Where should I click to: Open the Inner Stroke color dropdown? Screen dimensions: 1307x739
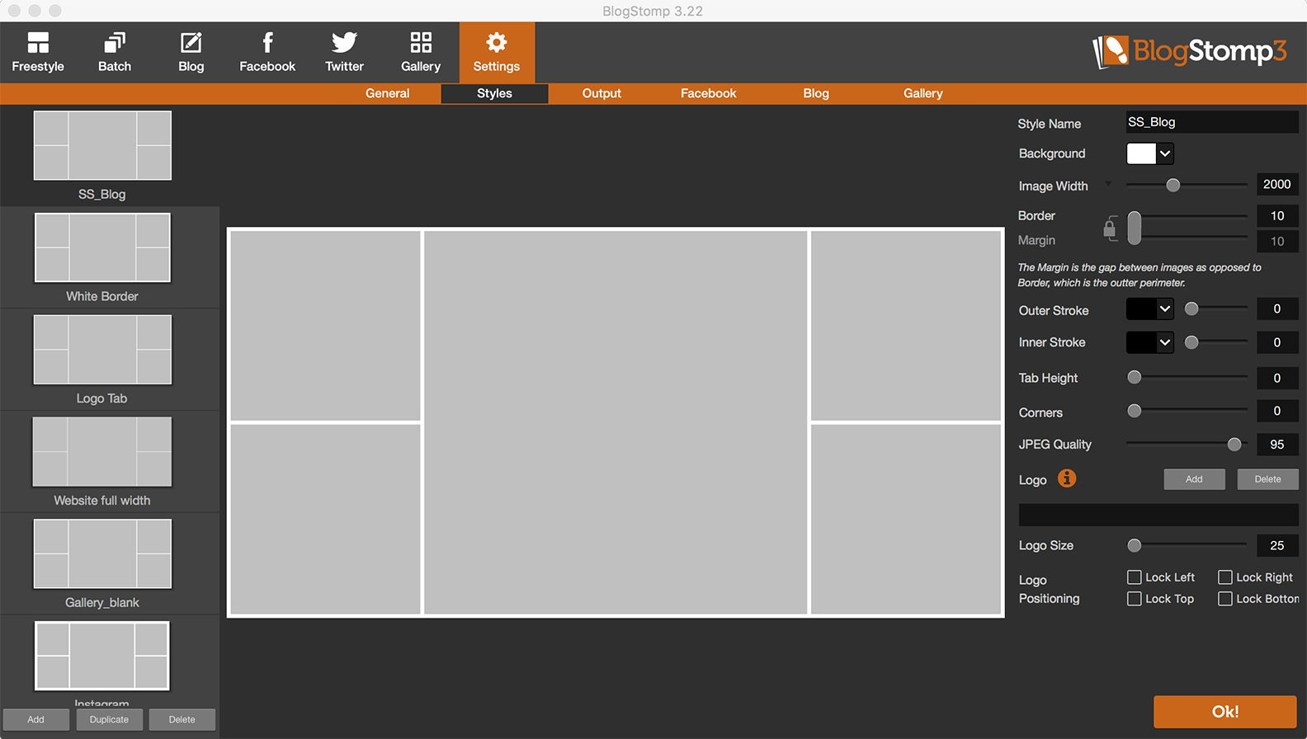1165,342
